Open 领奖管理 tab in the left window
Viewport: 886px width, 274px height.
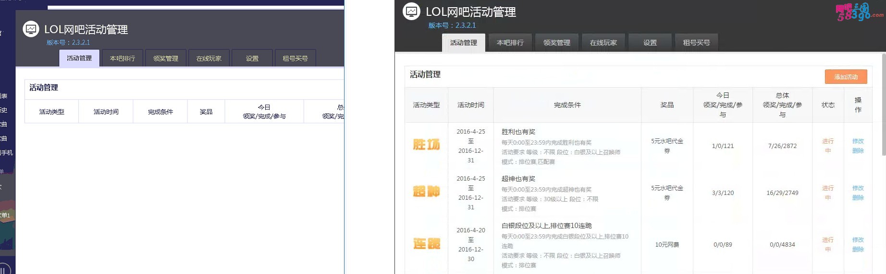pyautogui.click(x=166, y=58)
